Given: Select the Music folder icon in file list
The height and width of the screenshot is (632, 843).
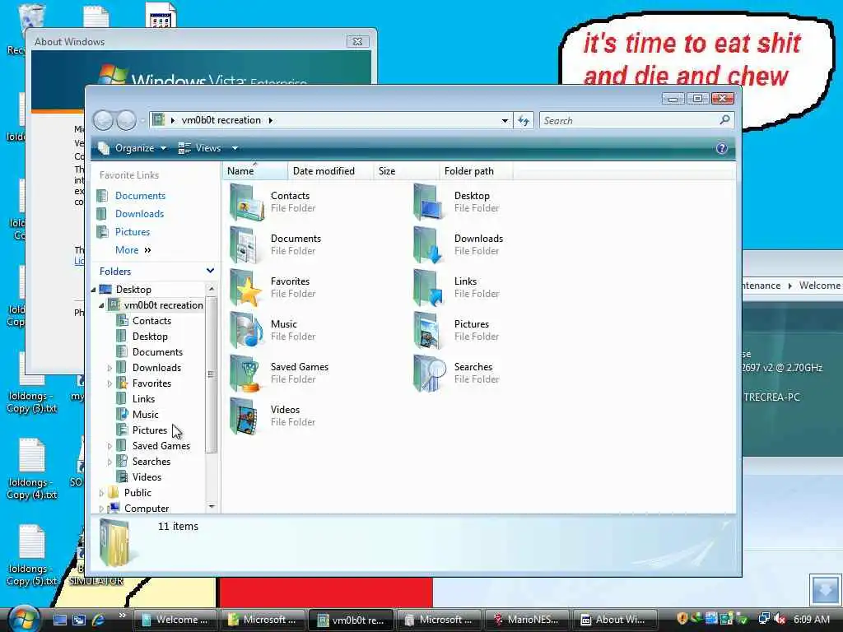Looking at the screenshot, I should click(247, 331).
